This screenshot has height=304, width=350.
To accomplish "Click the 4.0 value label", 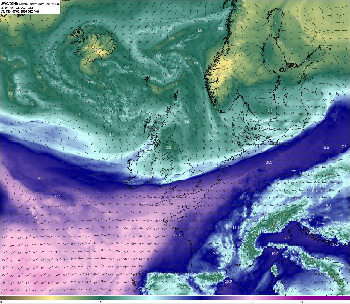I will click(187, 58).
